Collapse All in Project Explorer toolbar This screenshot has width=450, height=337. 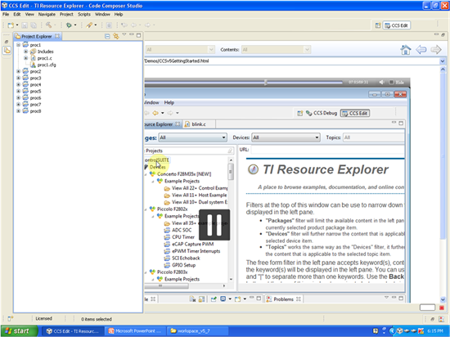tap(107, 36)
